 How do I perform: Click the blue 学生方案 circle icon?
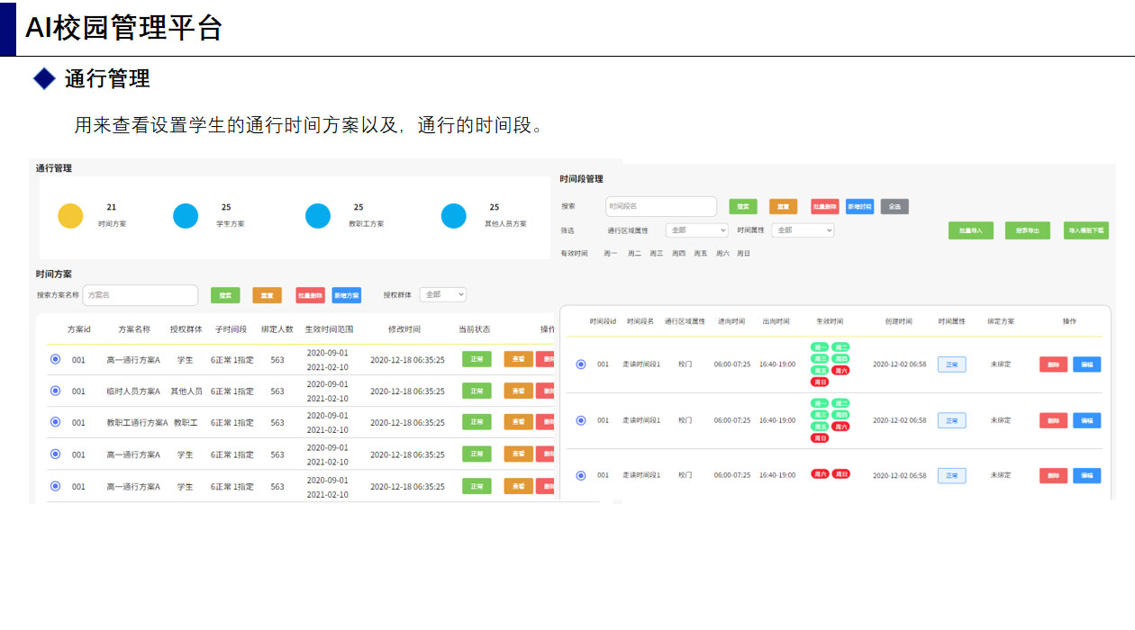point(186,216)
